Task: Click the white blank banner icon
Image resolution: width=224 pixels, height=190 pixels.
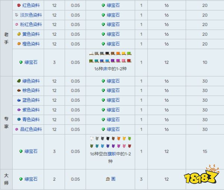Action: click(x=92, y=139)
